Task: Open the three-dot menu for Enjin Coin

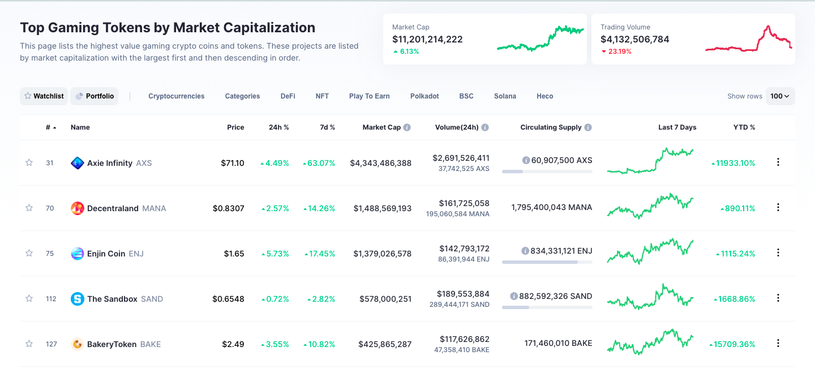Action: pyautogui.click(x=778, y=253)
